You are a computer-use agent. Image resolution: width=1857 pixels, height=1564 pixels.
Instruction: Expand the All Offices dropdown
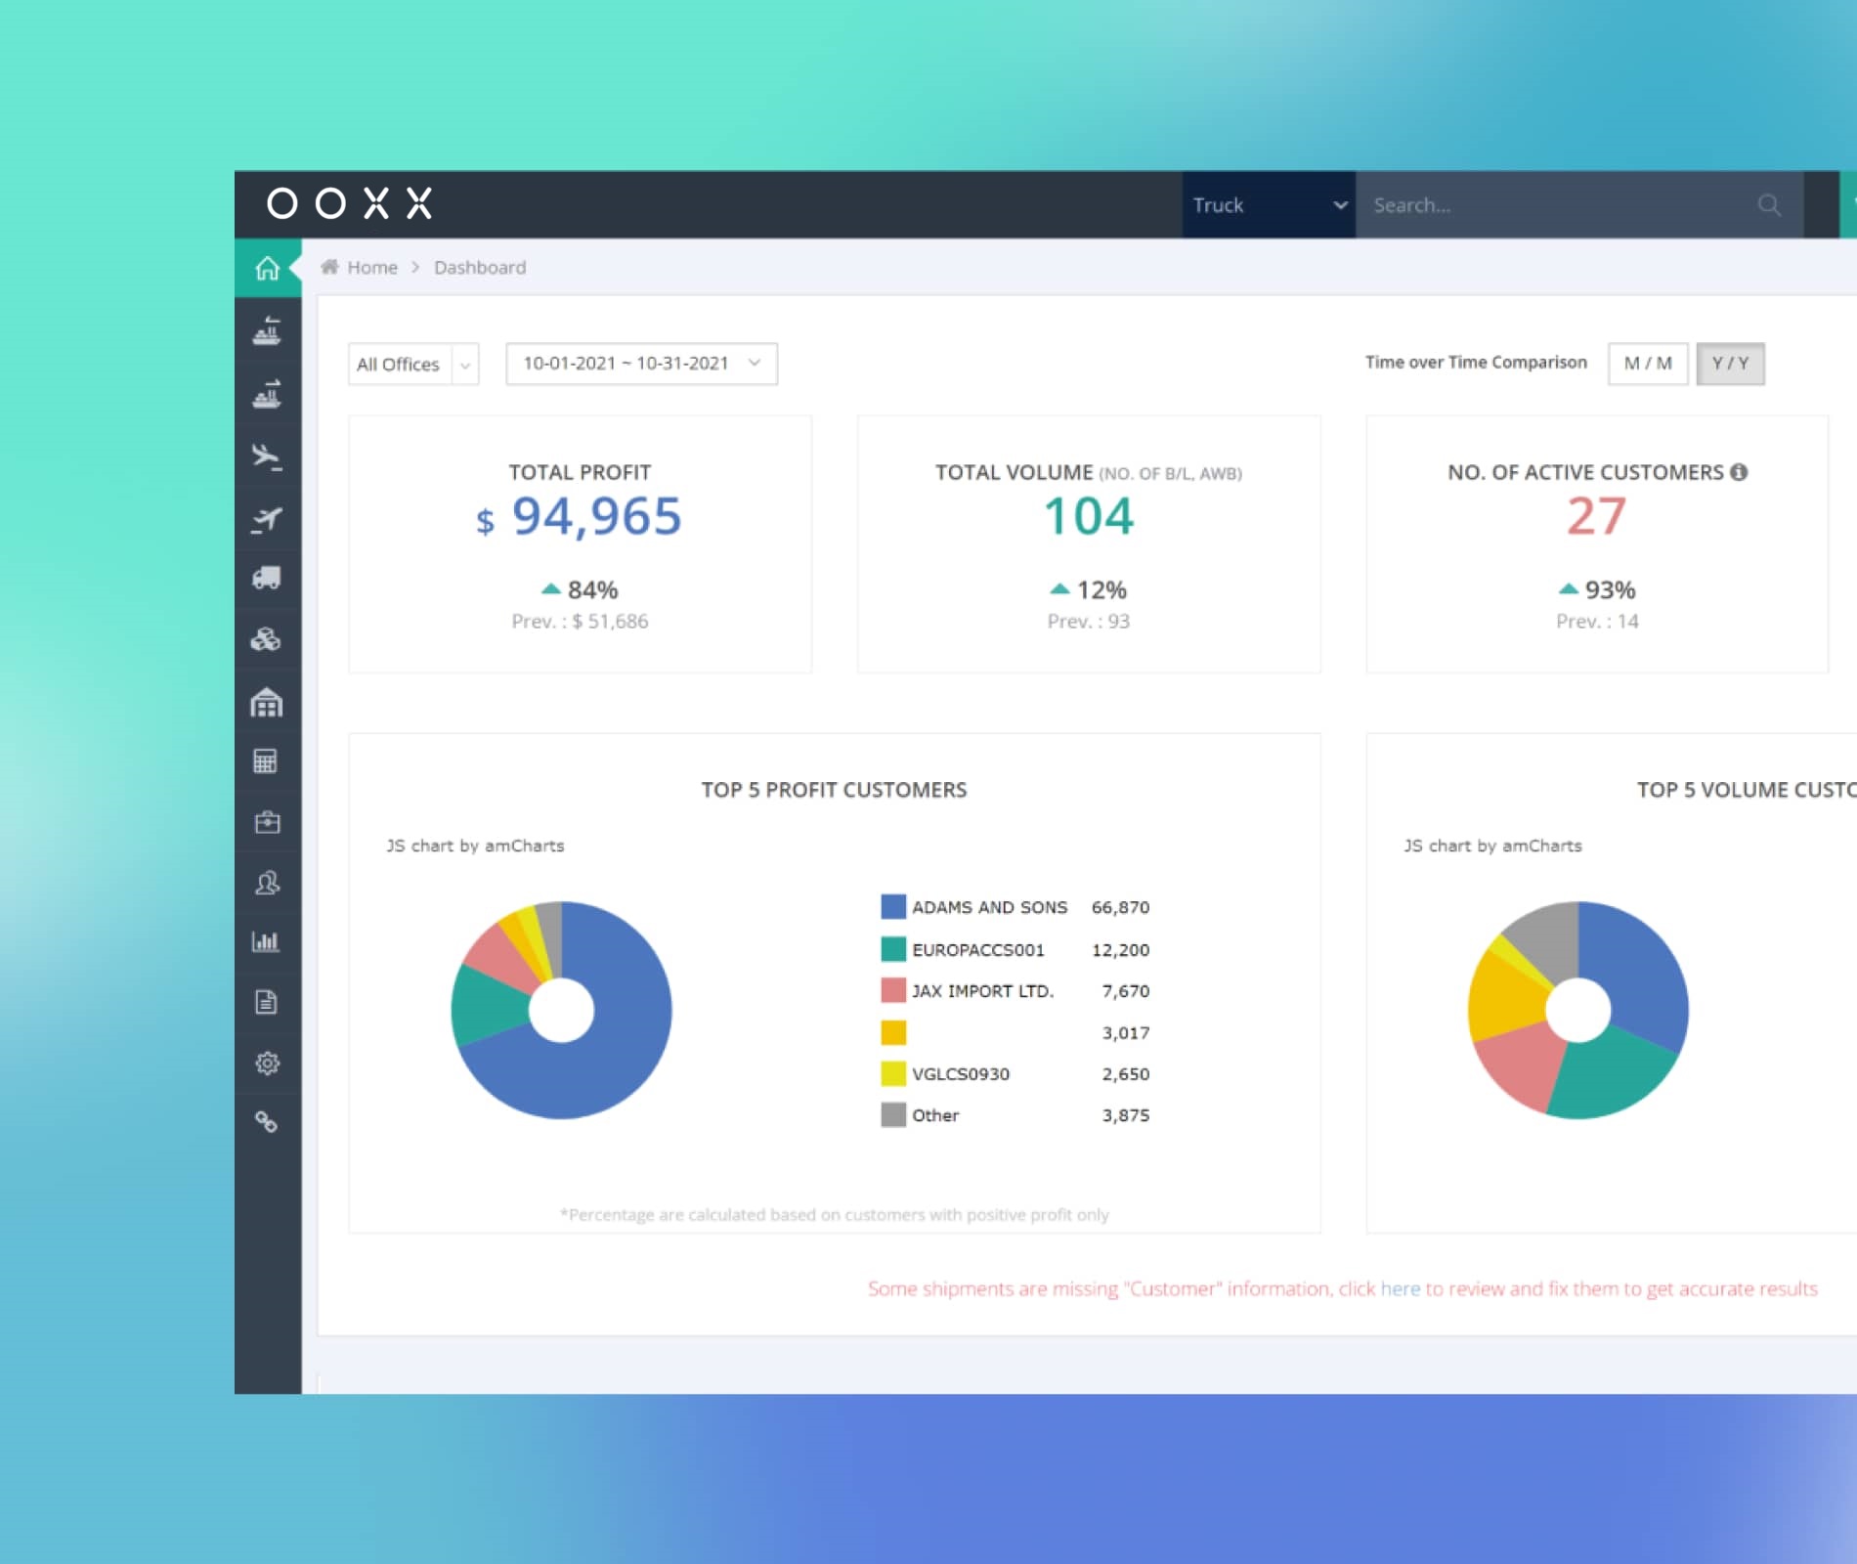pos(413,365)
